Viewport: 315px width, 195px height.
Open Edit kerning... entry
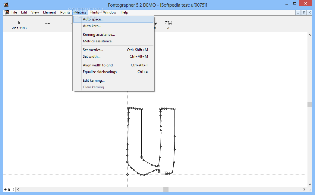point(113,81)
